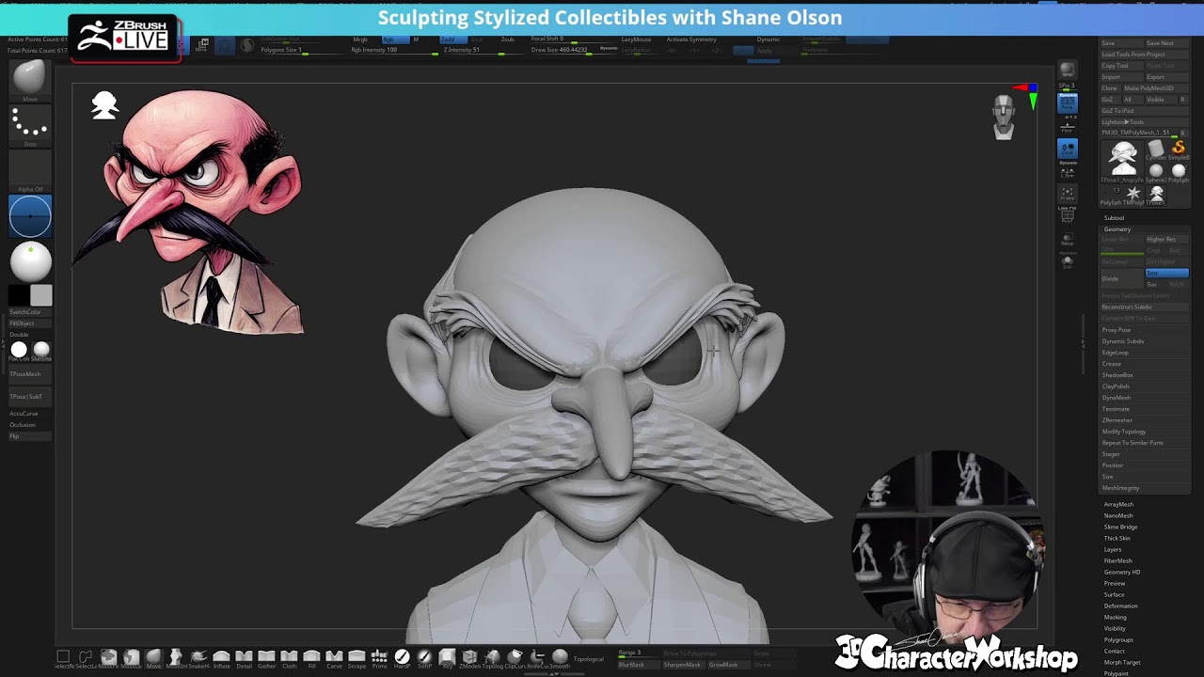Expand the Subtool palette section

click(1114, 218)
